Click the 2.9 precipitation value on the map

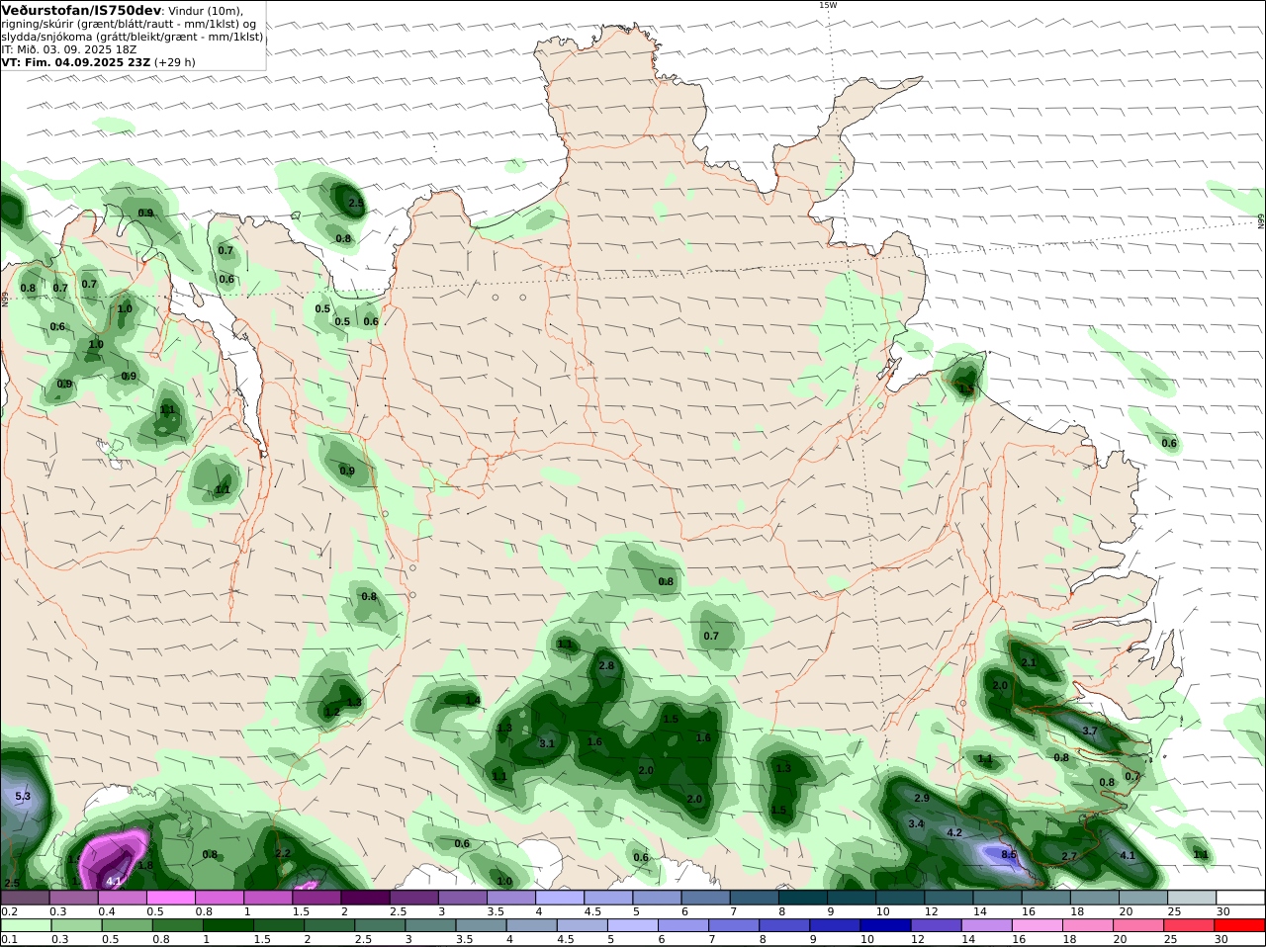click(x=922, y=798)
